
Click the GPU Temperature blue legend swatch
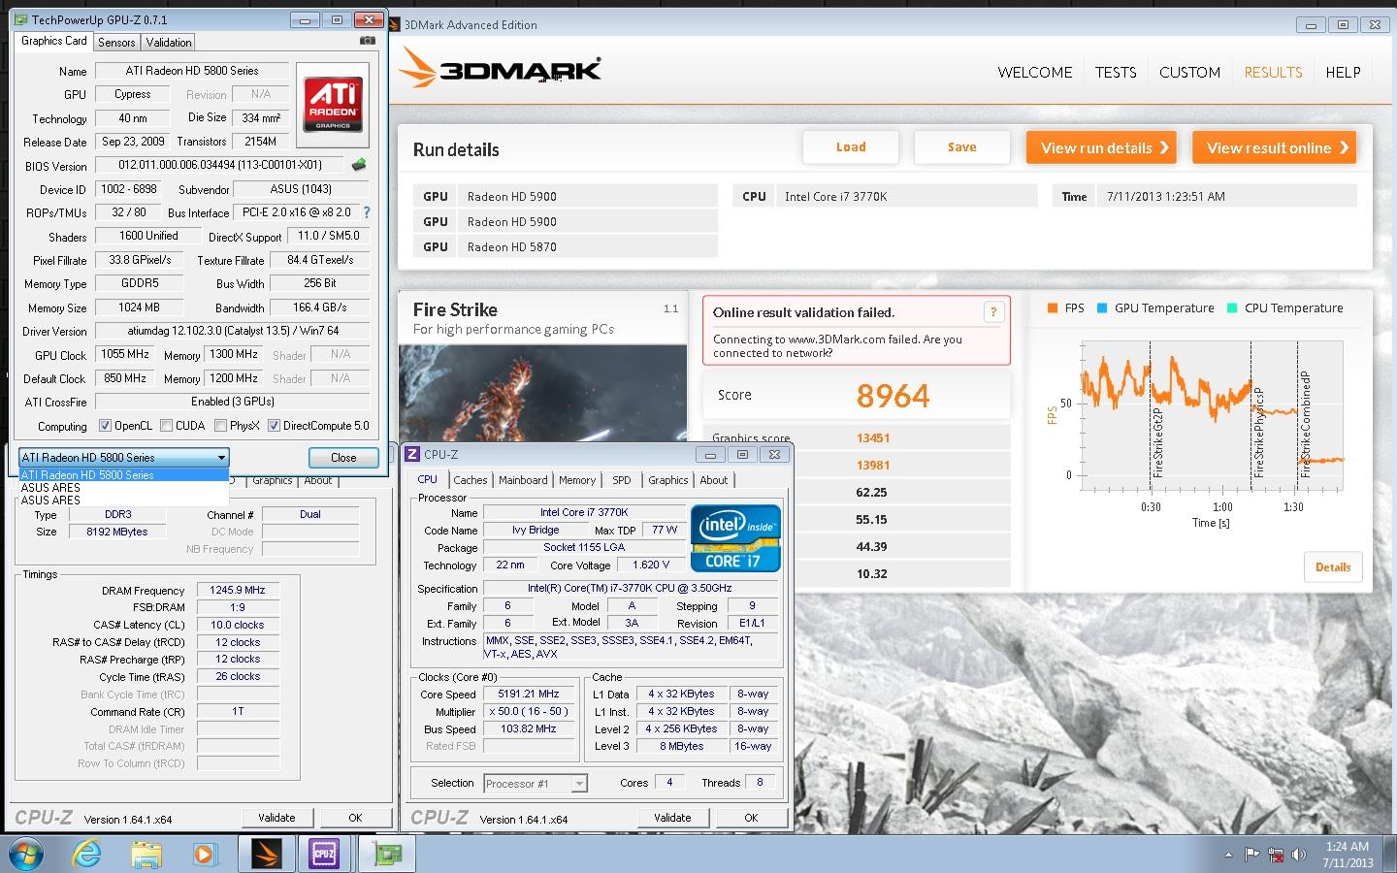tap(1102, 308)
